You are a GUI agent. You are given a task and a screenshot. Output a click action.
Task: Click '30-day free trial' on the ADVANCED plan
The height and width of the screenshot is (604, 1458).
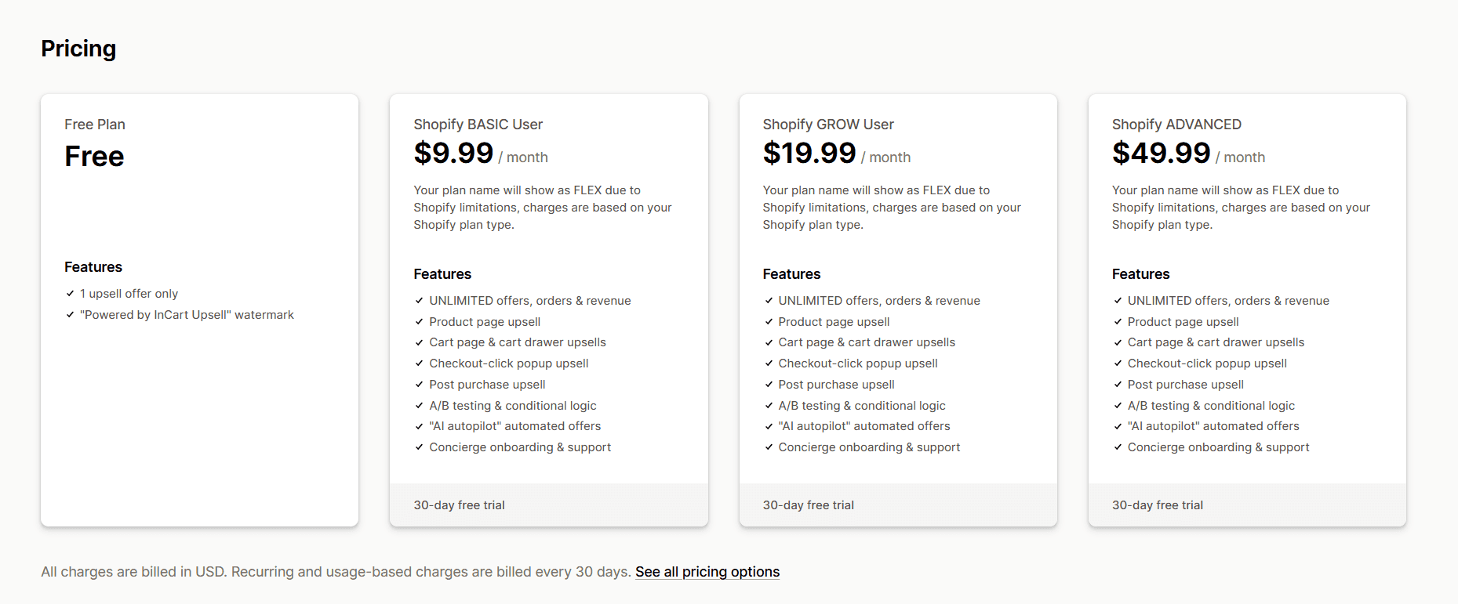point(1157,505)
